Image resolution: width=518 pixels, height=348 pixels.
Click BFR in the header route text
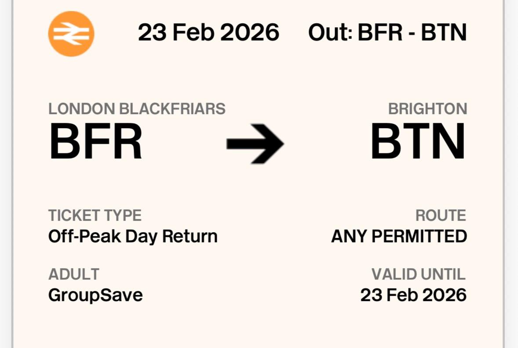380,32
